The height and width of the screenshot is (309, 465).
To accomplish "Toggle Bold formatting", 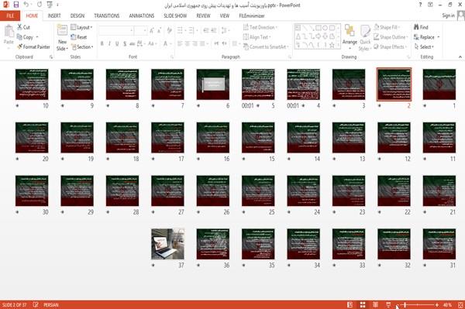I will point(102,44).
